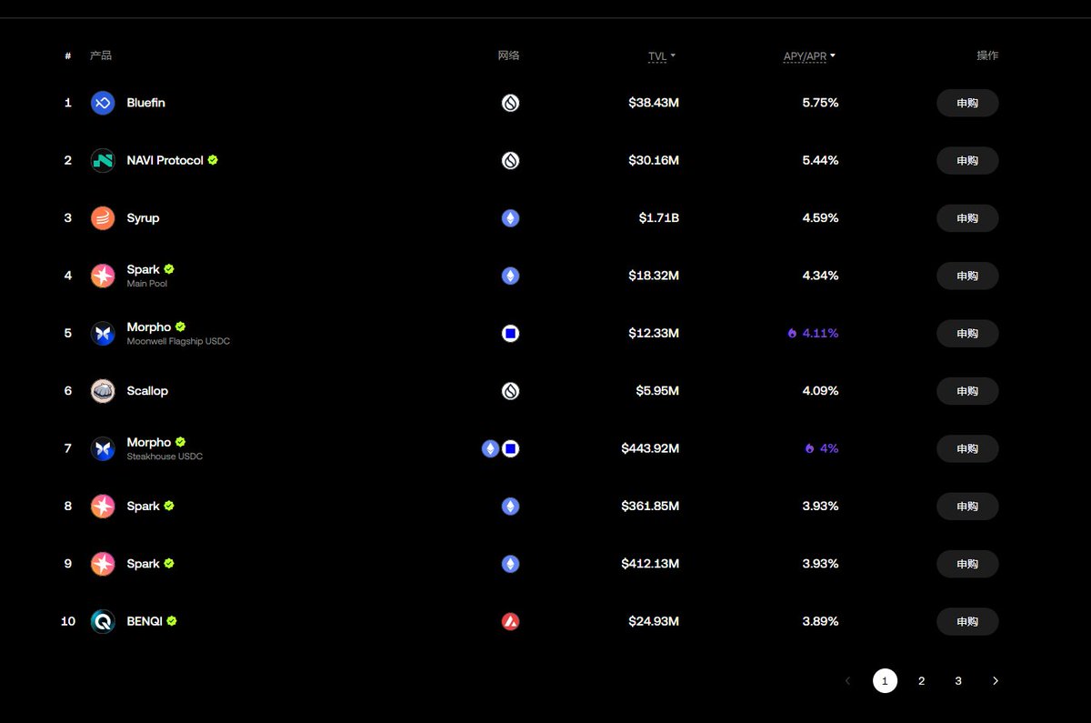This screenshot has height=723, width=1091.
Task: Click the fire icon beside 4.11% APY
Action: tap(792, 334)
